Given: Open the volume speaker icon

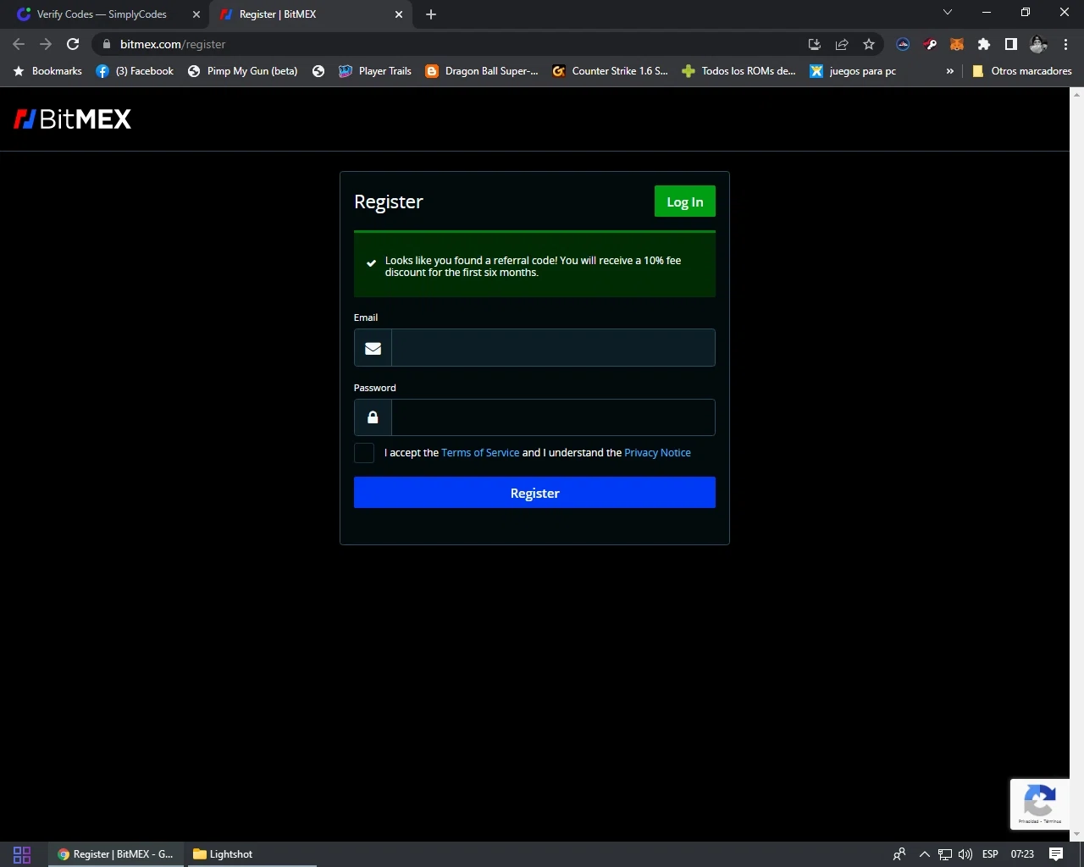Looking at the screenshot, I should (x=965, y=854).
